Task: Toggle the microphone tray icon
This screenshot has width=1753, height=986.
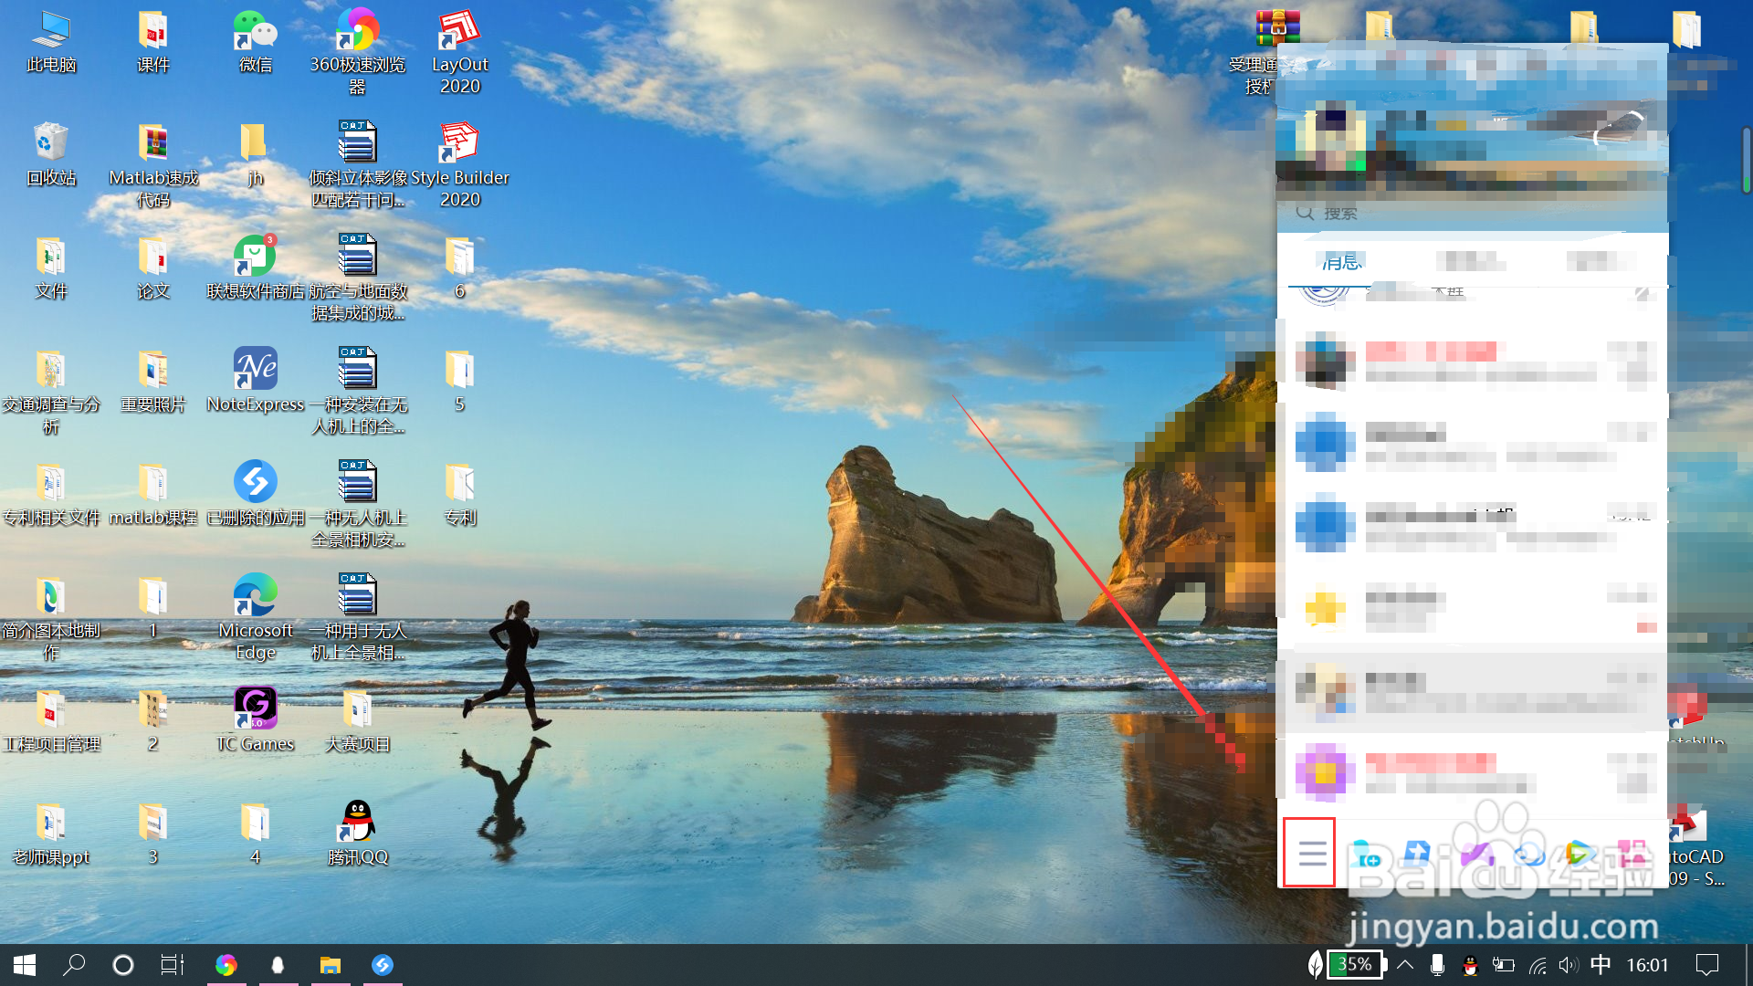Action: [x=1437, y=965]
